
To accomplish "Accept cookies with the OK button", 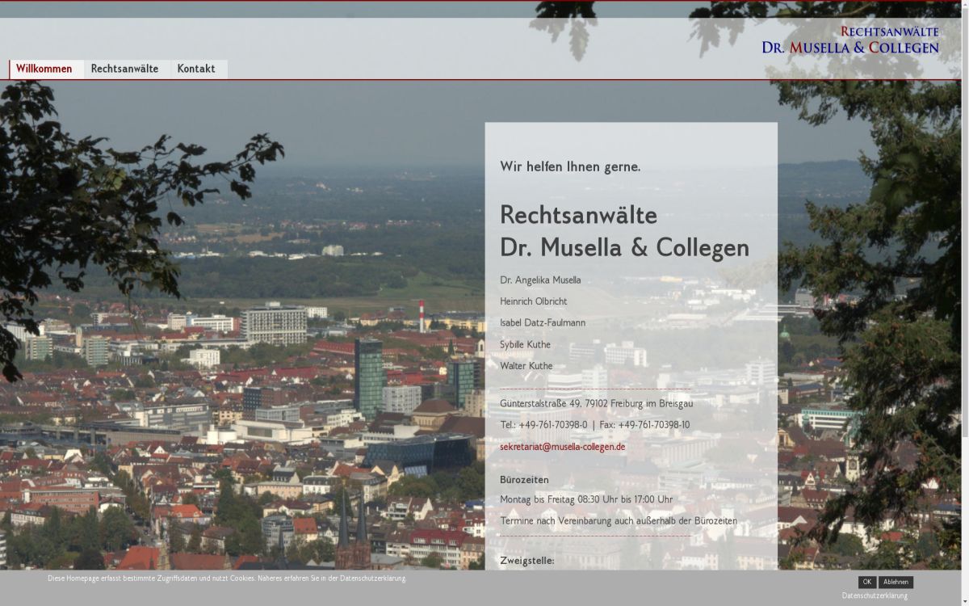I will click(866, 582).
